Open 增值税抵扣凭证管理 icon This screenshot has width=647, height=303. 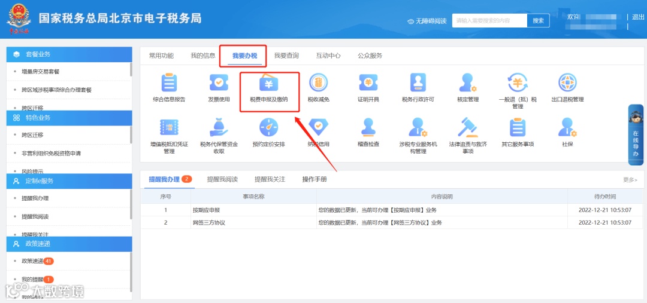click(x=169, y=127)
